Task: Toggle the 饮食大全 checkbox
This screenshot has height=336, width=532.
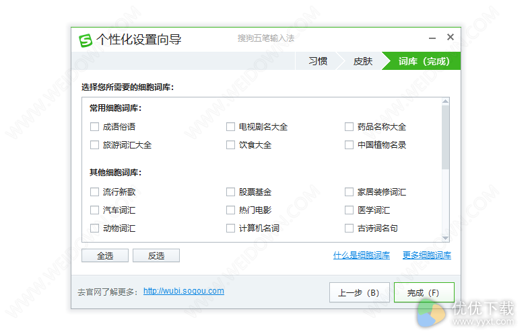Action: coord(230,145)
